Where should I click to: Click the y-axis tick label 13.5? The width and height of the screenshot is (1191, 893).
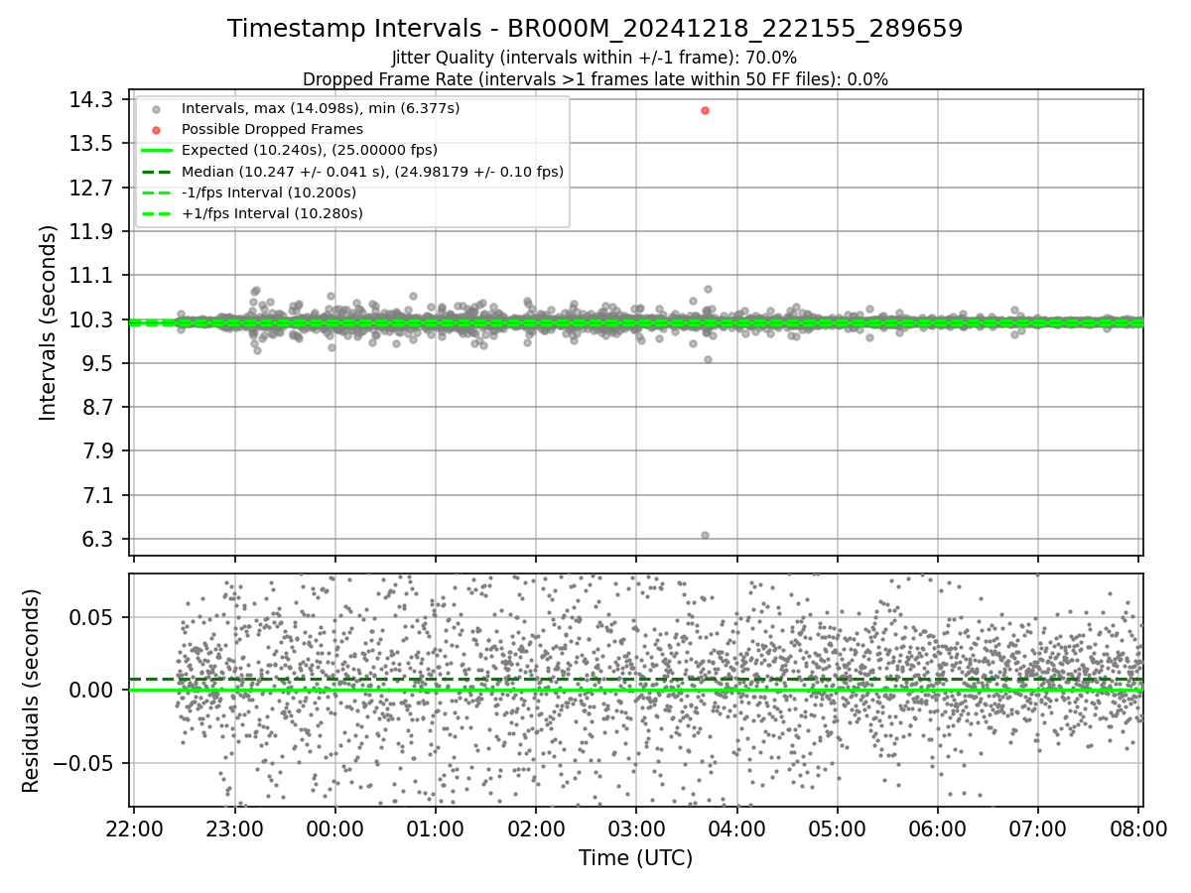click(93, 143)
